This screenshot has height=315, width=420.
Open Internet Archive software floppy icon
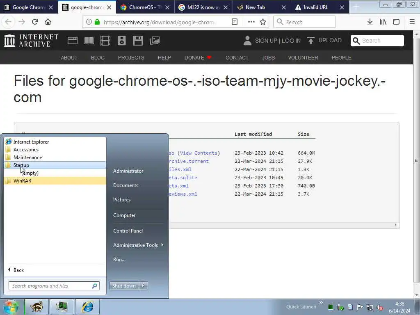(x=138, y=41)
